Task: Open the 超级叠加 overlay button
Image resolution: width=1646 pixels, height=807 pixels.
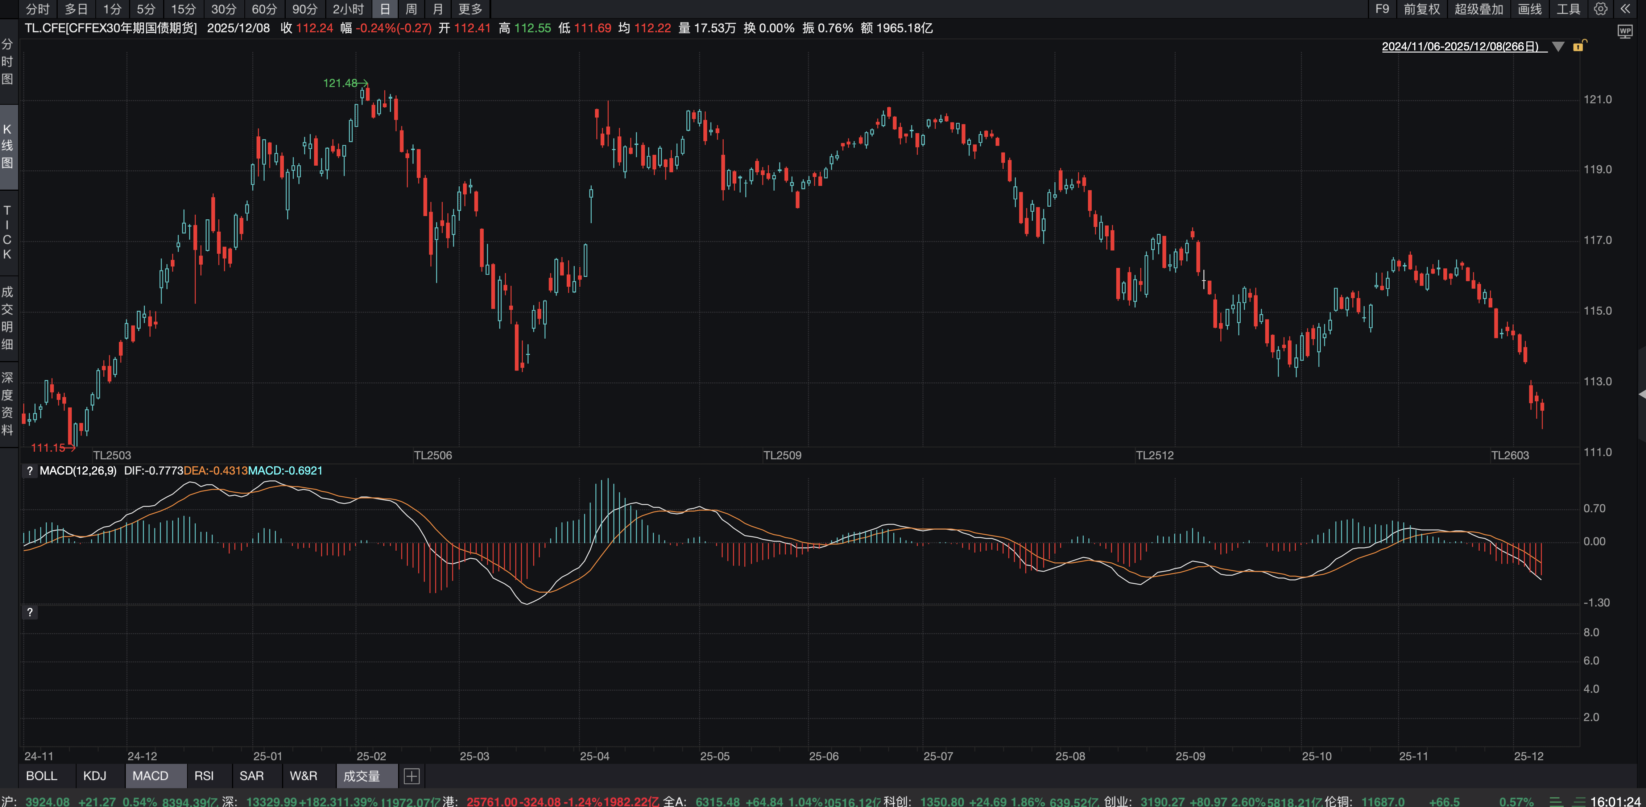Action: [x=1478, y=9]
